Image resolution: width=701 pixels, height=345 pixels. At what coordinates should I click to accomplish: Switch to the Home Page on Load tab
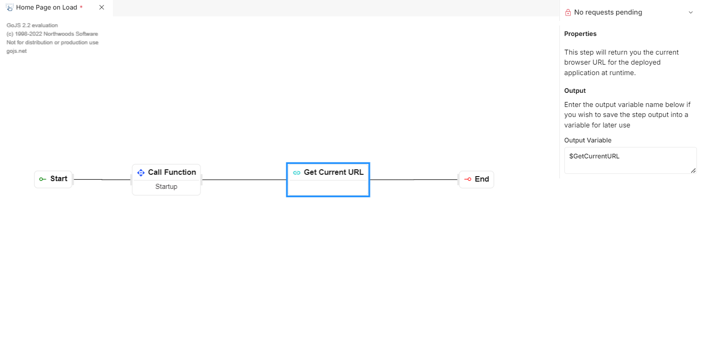[x=47, y=7]
